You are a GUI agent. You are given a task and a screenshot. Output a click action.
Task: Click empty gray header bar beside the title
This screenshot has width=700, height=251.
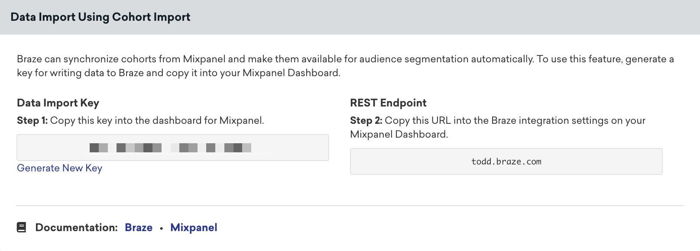(x=433, y=17)
